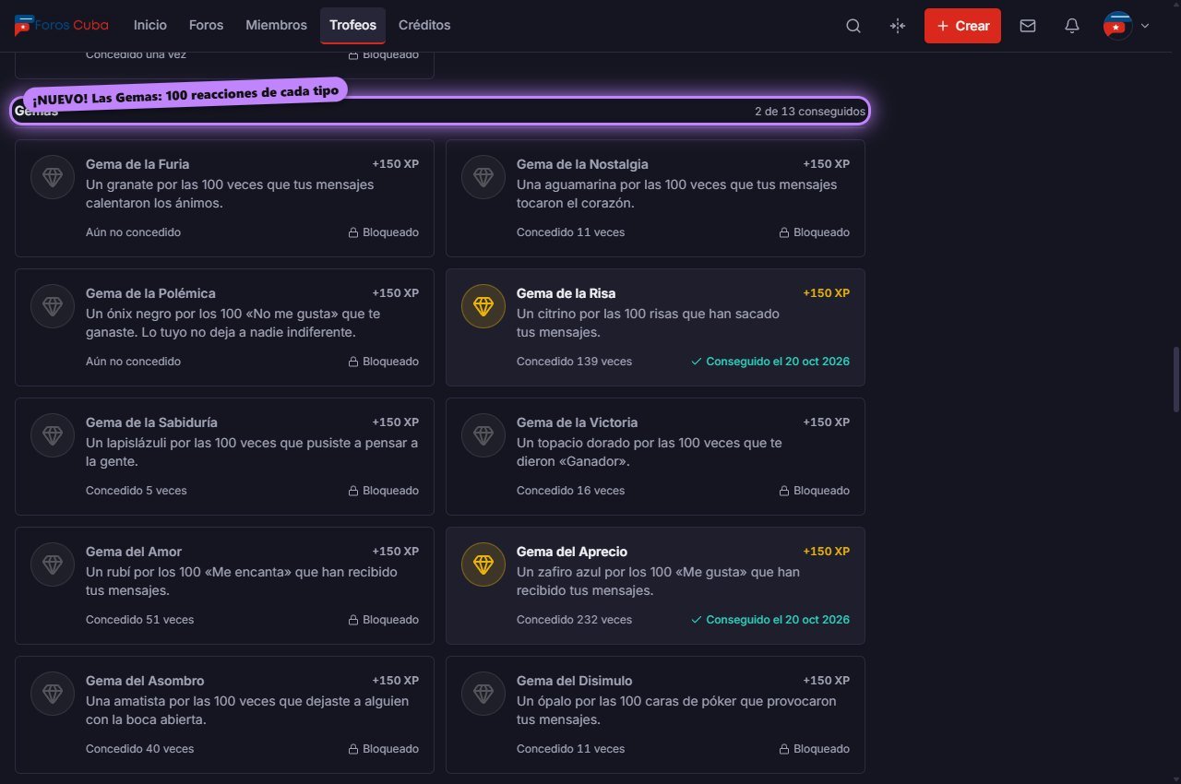
Task: Open the Foros menu item
Action: coord(206,26)
